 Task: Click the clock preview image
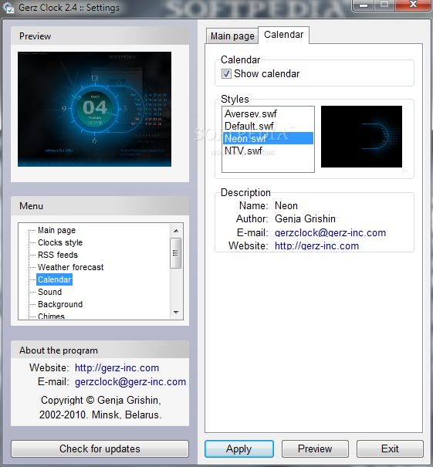tap(94, 109)
